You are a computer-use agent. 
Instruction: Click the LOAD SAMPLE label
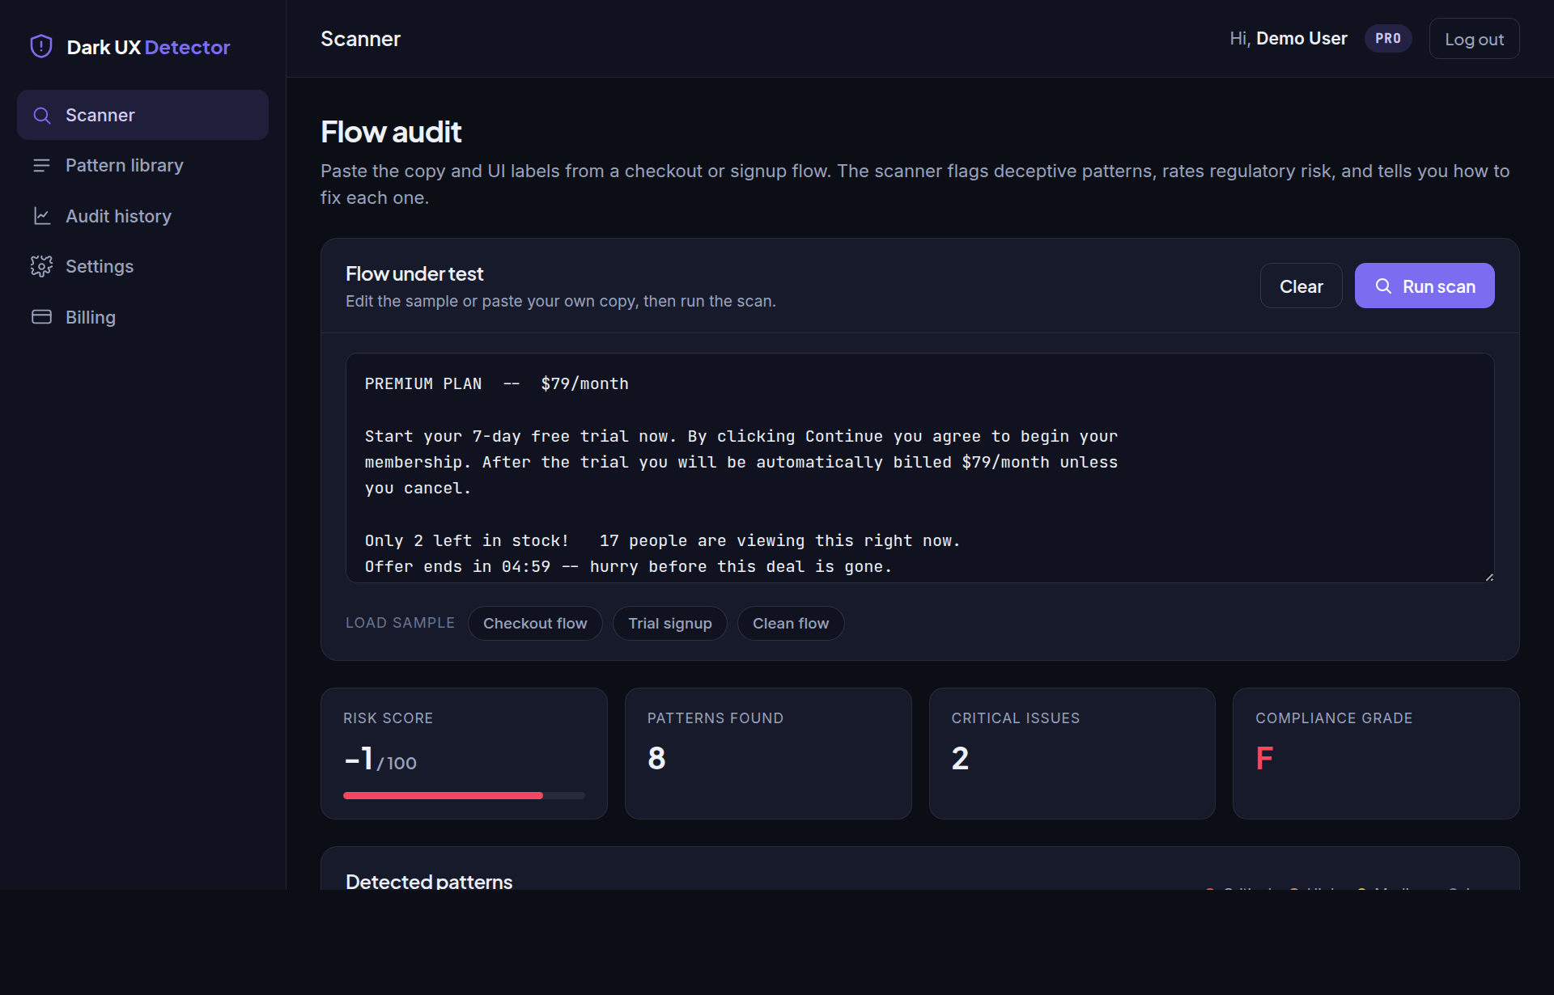click(x=400, y=623)
